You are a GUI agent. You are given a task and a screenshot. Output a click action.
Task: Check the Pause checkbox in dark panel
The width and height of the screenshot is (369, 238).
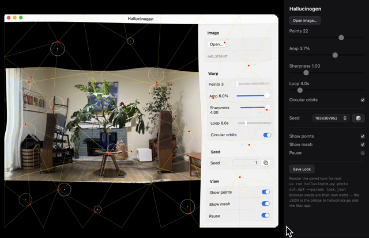[x=363, y=153]
